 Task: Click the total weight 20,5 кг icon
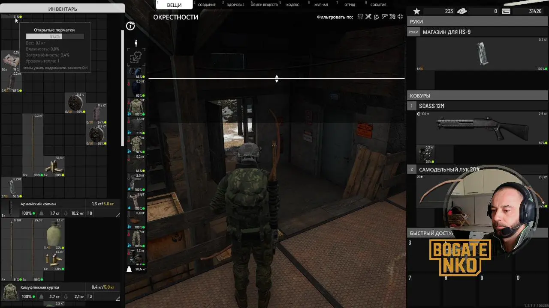129,269
